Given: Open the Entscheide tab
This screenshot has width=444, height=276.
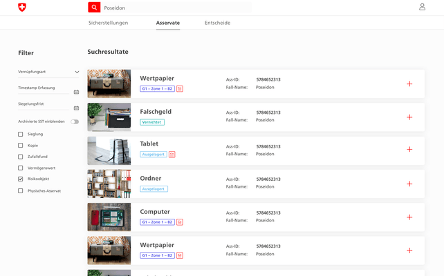Looking at the screenshot, I should [217, 23].
